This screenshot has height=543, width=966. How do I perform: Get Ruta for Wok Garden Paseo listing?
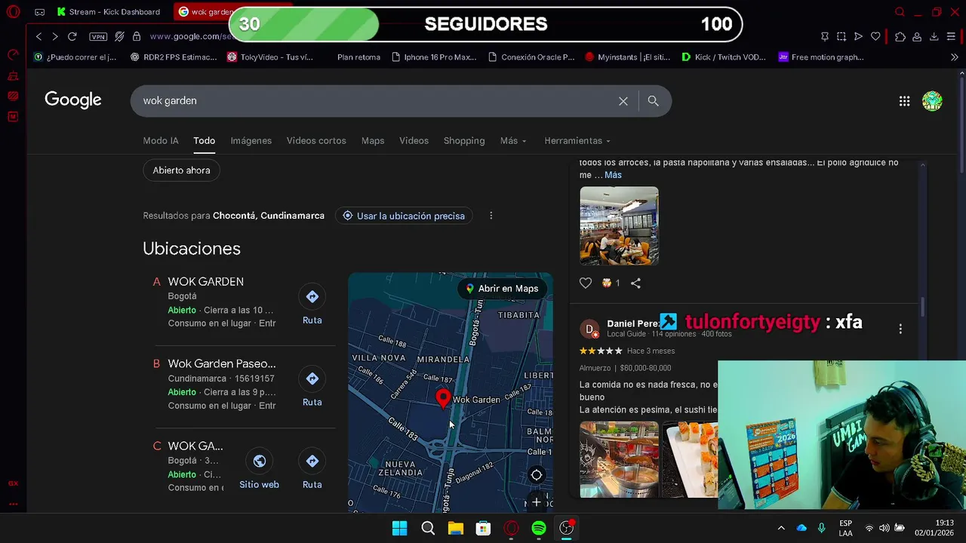click(312, 387)
